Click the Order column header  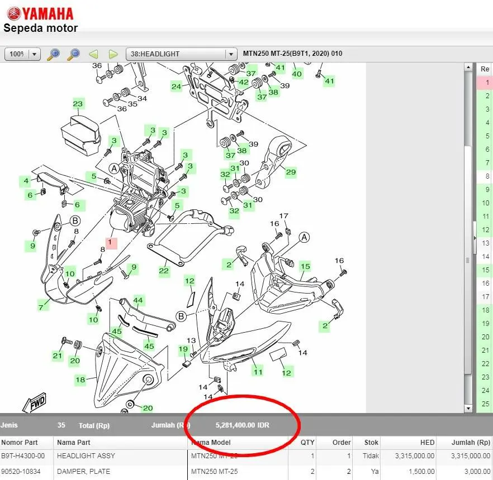342,443
